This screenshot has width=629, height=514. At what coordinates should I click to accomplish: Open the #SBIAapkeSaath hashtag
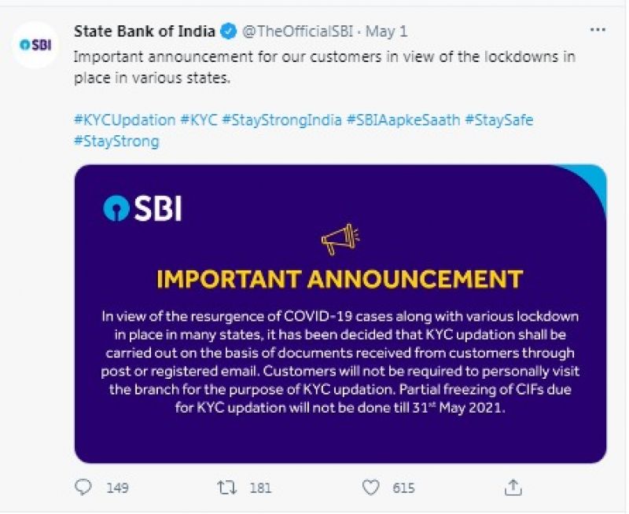point(403,120)
